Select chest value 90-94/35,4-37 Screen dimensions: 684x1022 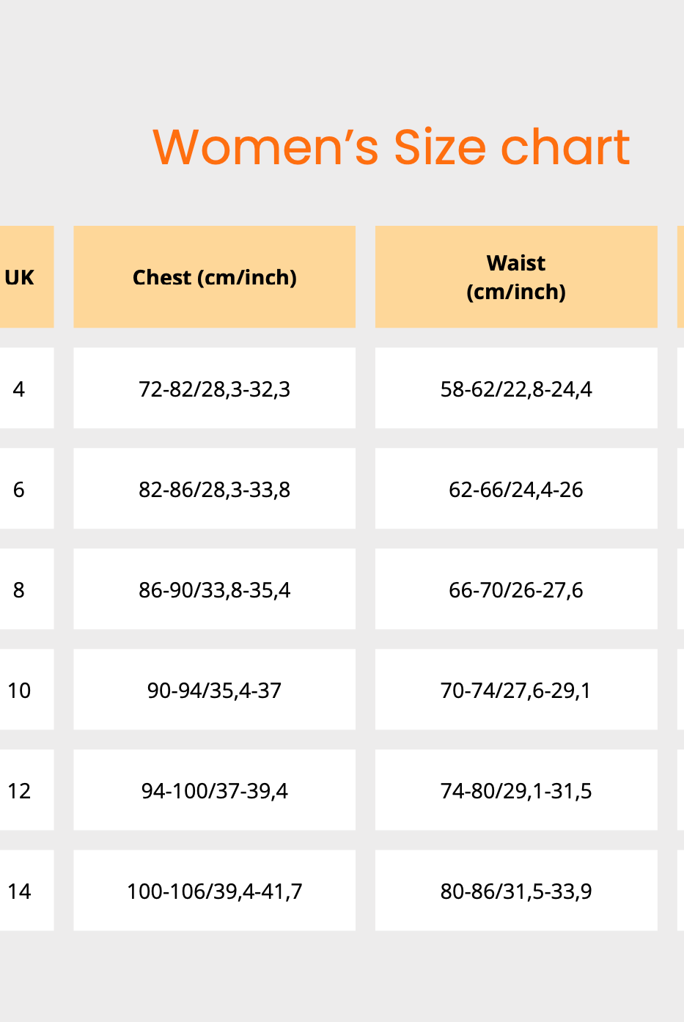(214, 690)
